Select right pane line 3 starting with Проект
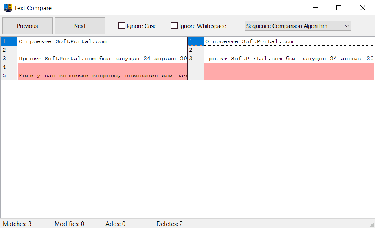 pyautogui.click(x=289, y=59)
